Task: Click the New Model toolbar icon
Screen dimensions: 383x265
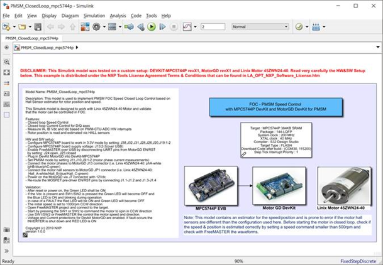Action: coord(6,27)
